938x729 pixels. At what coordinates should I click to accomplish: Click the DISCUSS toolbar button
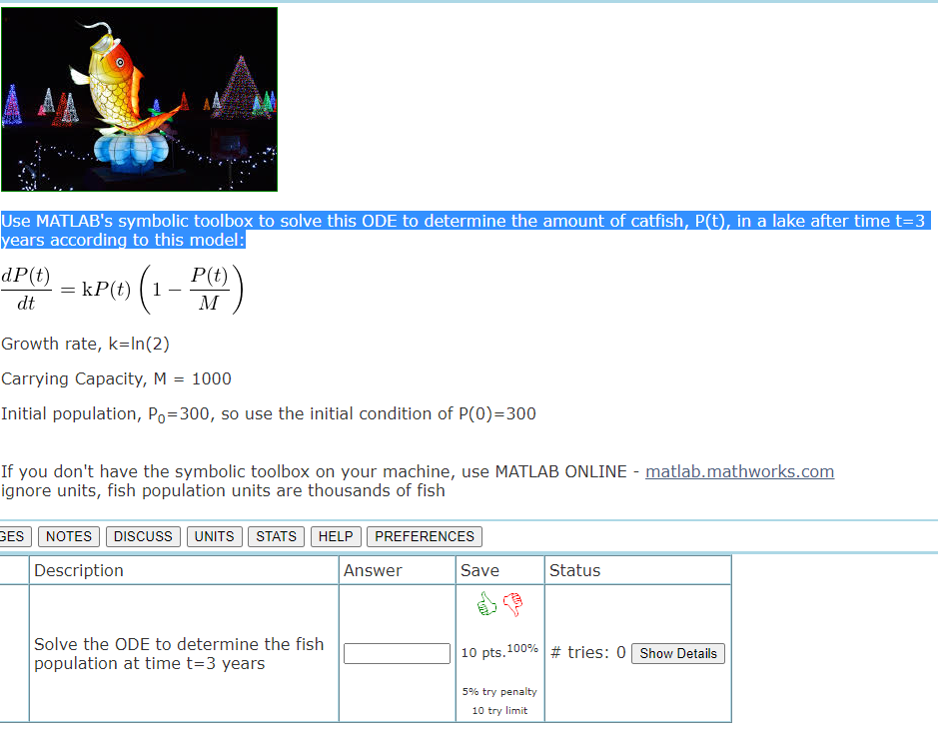point(142,536)
